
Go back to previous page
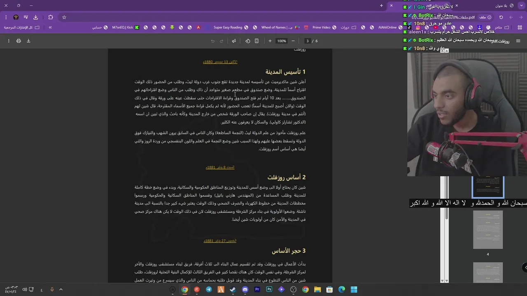coord(521,17)
